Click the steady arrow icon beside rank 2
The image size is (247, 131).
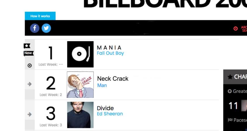pyautogui.click(x=30, y=84)
